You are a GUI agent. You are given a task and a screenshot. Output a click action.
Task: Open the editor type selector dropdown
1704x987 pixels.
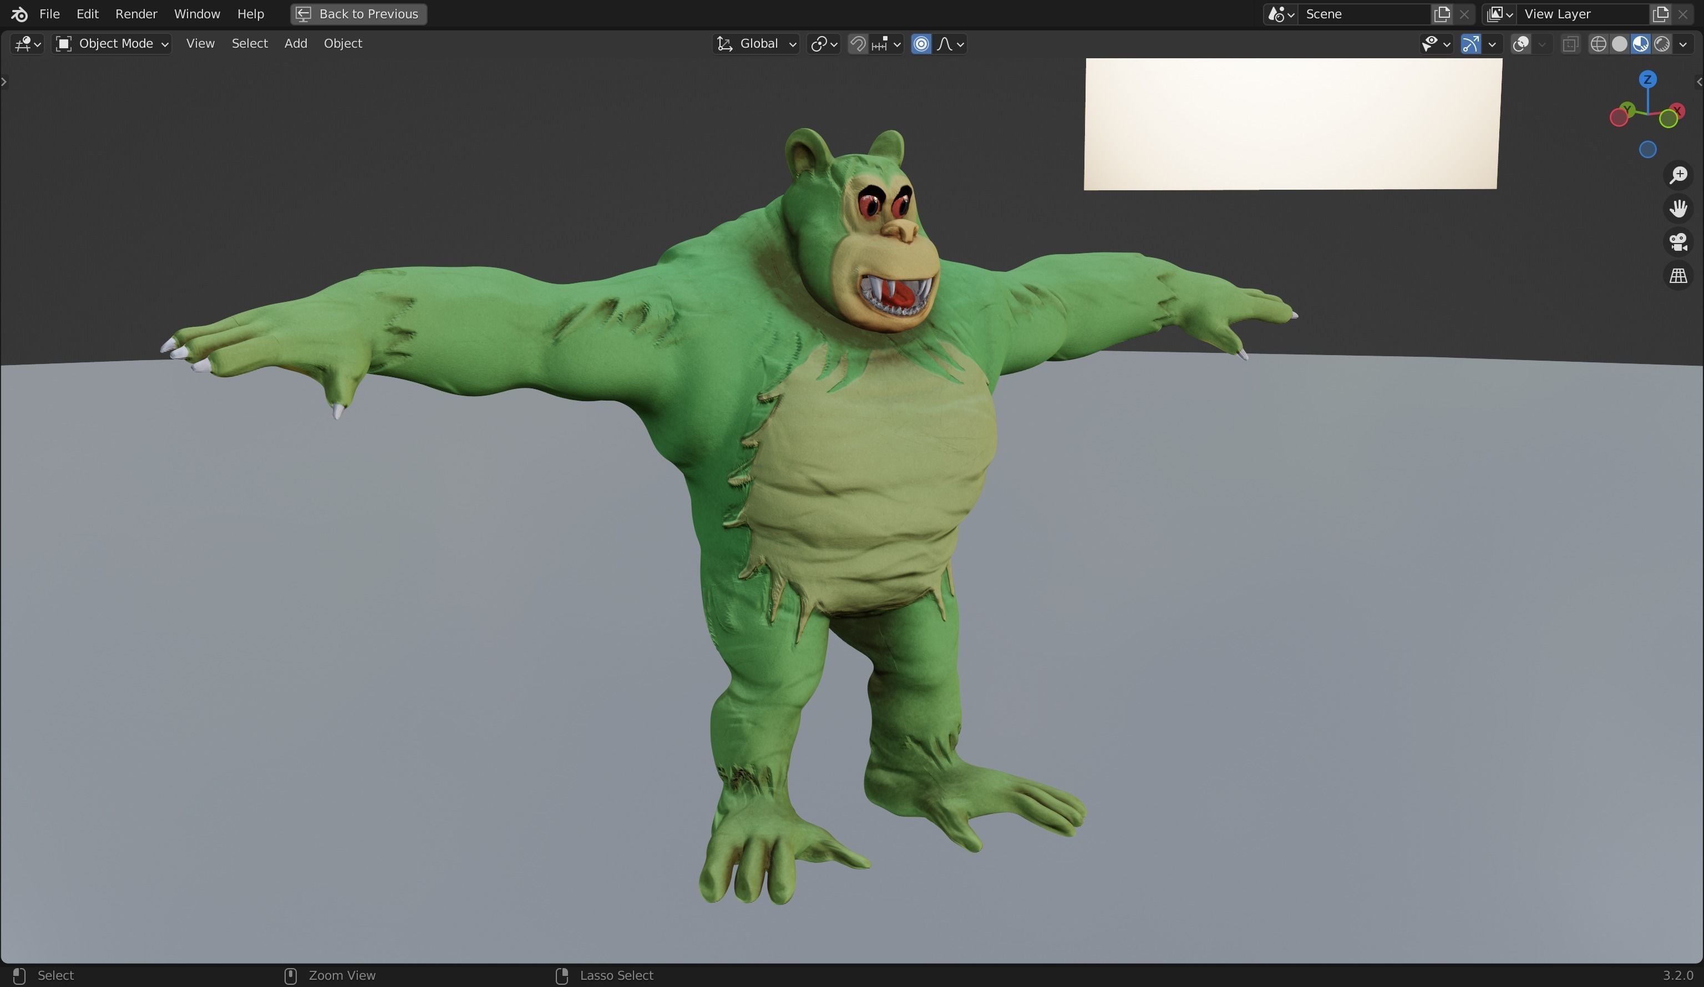pyautogui.click(x=27, y=43)
